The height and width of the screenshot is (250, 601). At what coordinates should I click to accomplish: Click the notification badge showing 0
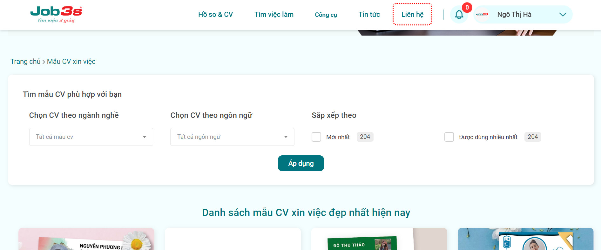pos(467,7)
